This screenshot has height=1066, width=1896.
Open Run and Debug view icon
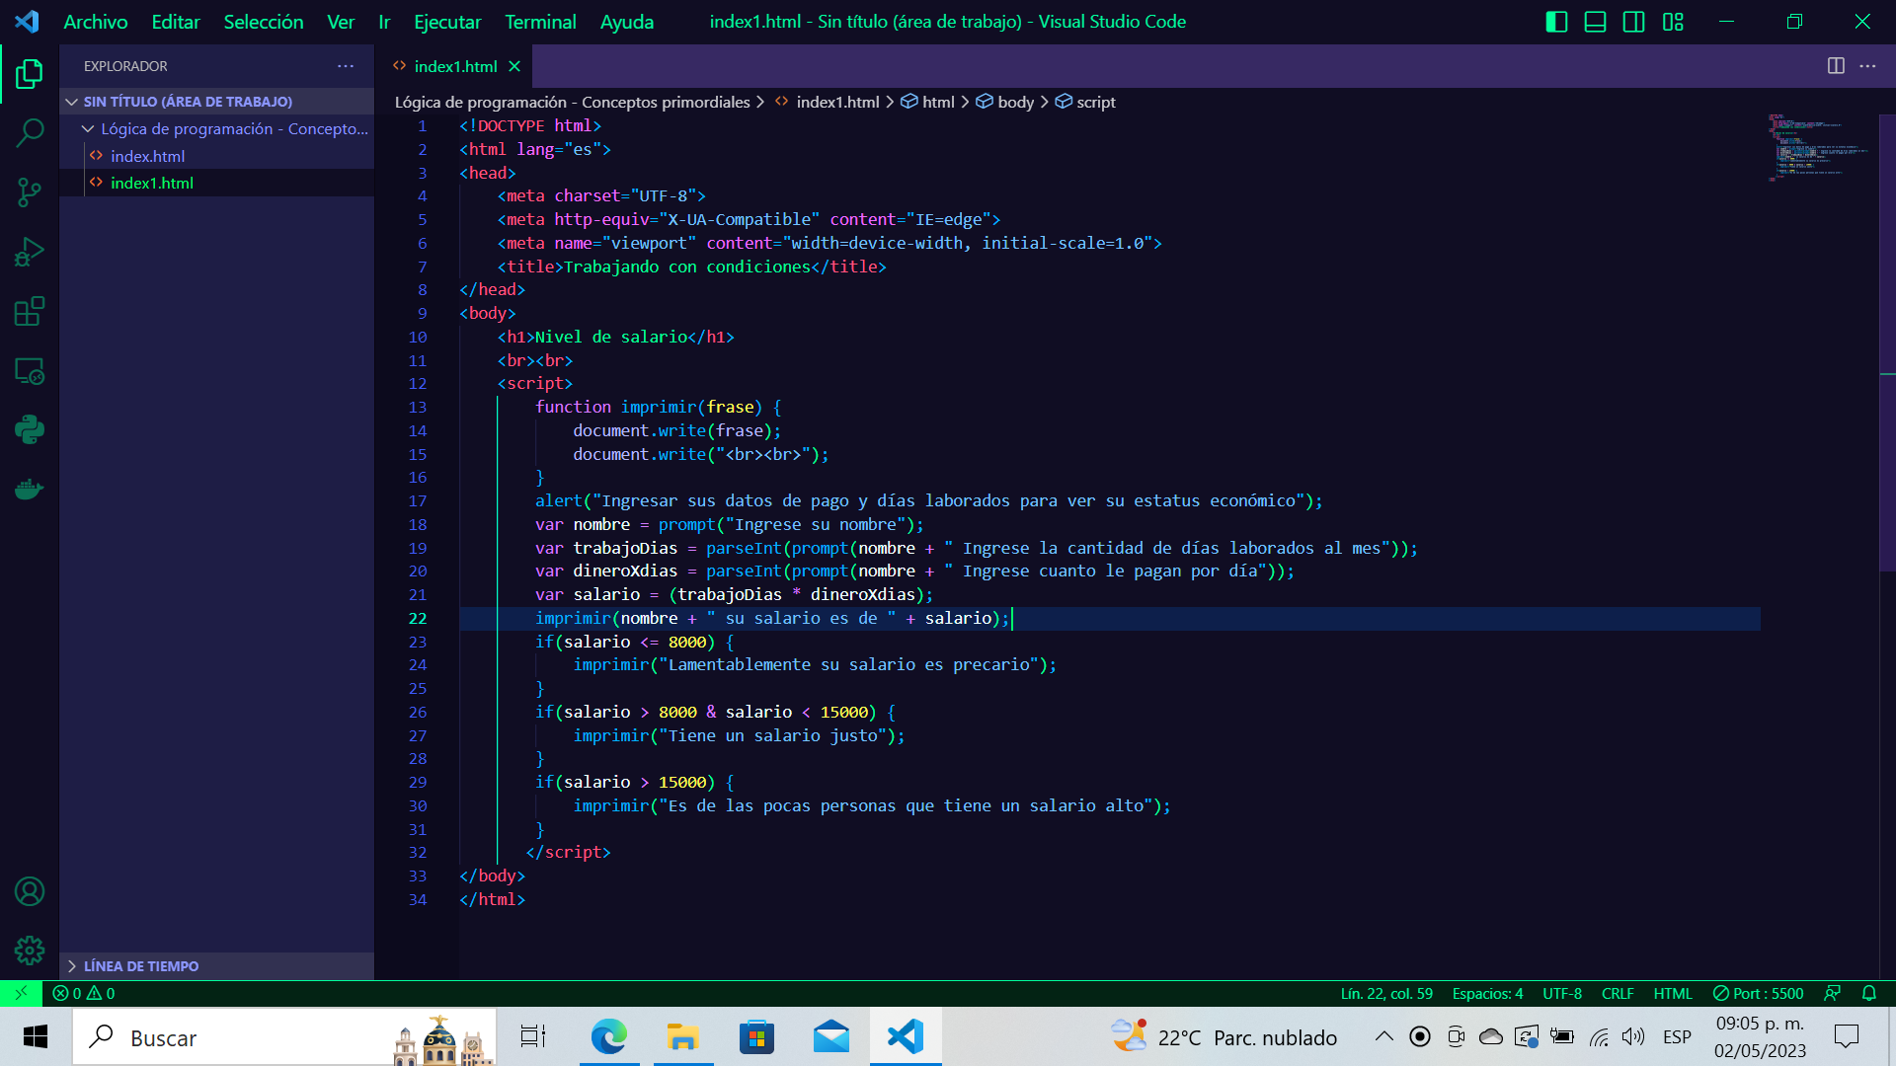pos(30,252)
